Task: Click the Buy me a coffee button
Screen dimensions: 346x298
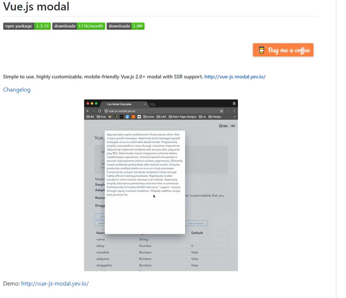Action: 283,50
